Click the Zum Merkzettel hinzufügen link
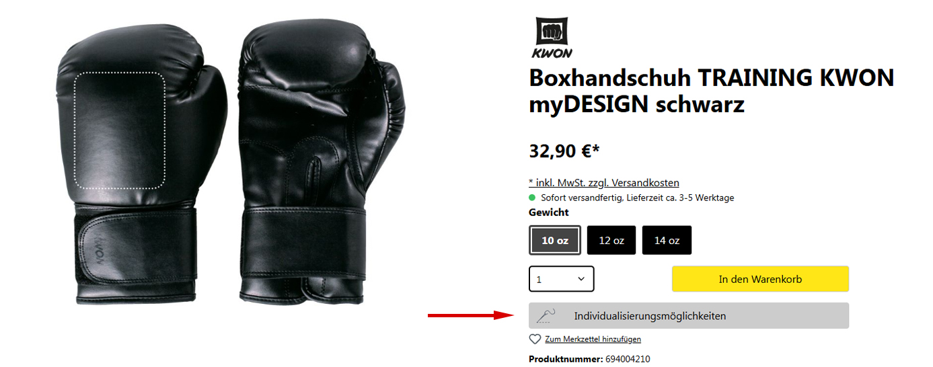 coord(593,339)
